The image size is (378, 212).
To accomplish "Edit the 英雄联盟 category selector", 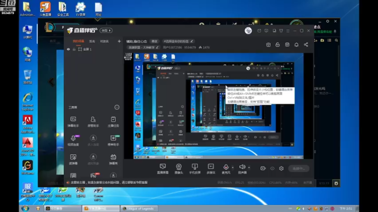I will tap(143, 48).
